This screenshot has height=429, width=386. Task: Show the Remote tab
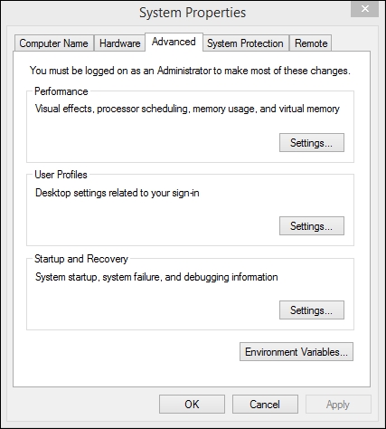(311, 43)
